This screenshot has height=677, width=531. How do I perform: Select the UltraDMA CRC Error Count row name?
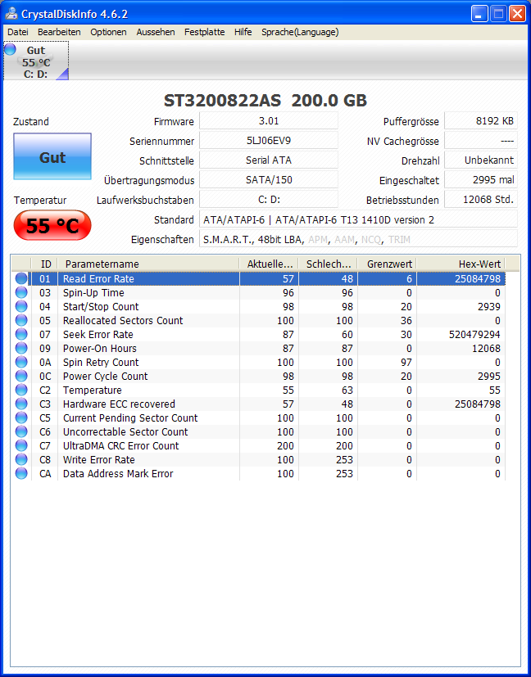(120, 445)
